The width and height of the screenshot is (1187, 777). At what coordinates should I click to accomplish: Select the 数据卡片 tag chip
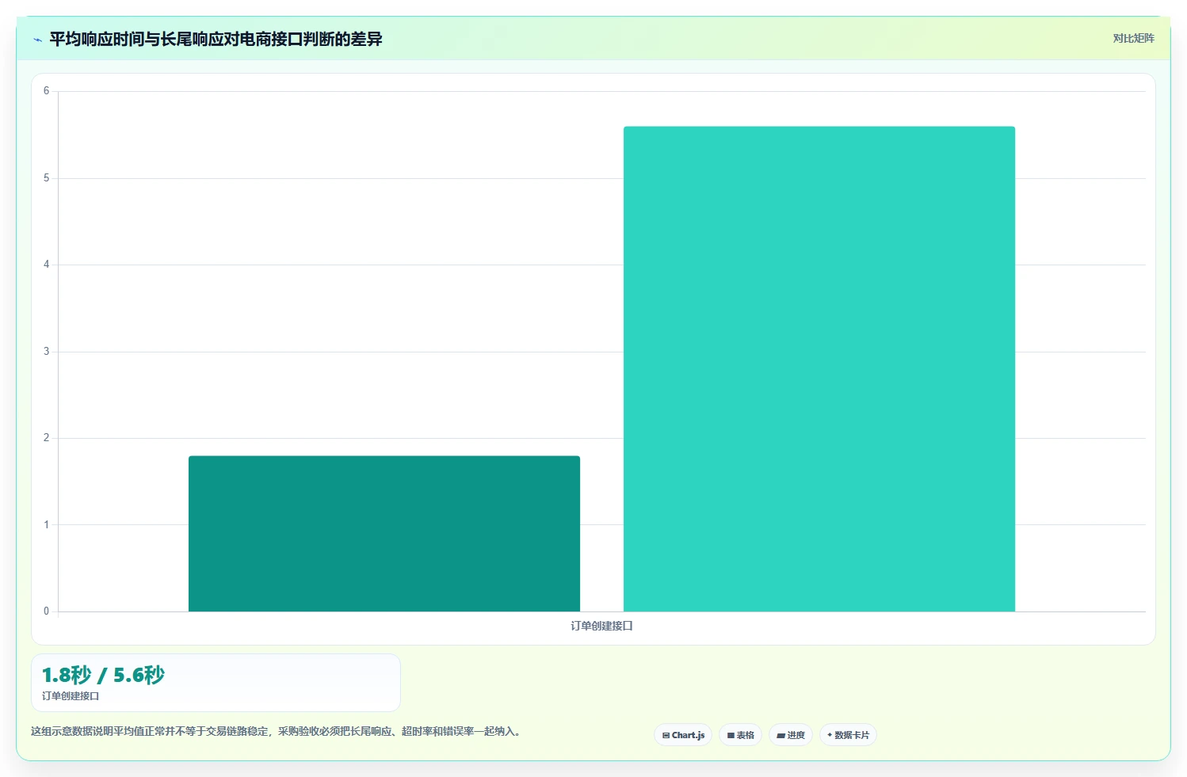point(848,735)
